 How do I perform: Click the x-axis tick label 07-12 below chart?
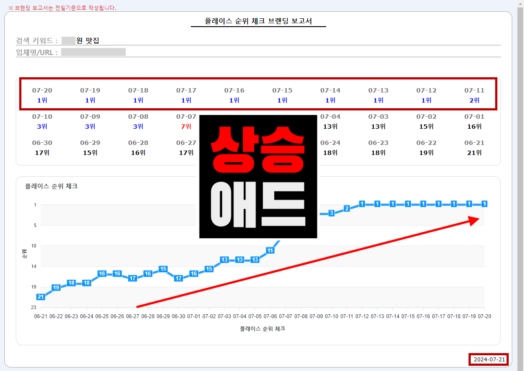click(x=362, y=316)
